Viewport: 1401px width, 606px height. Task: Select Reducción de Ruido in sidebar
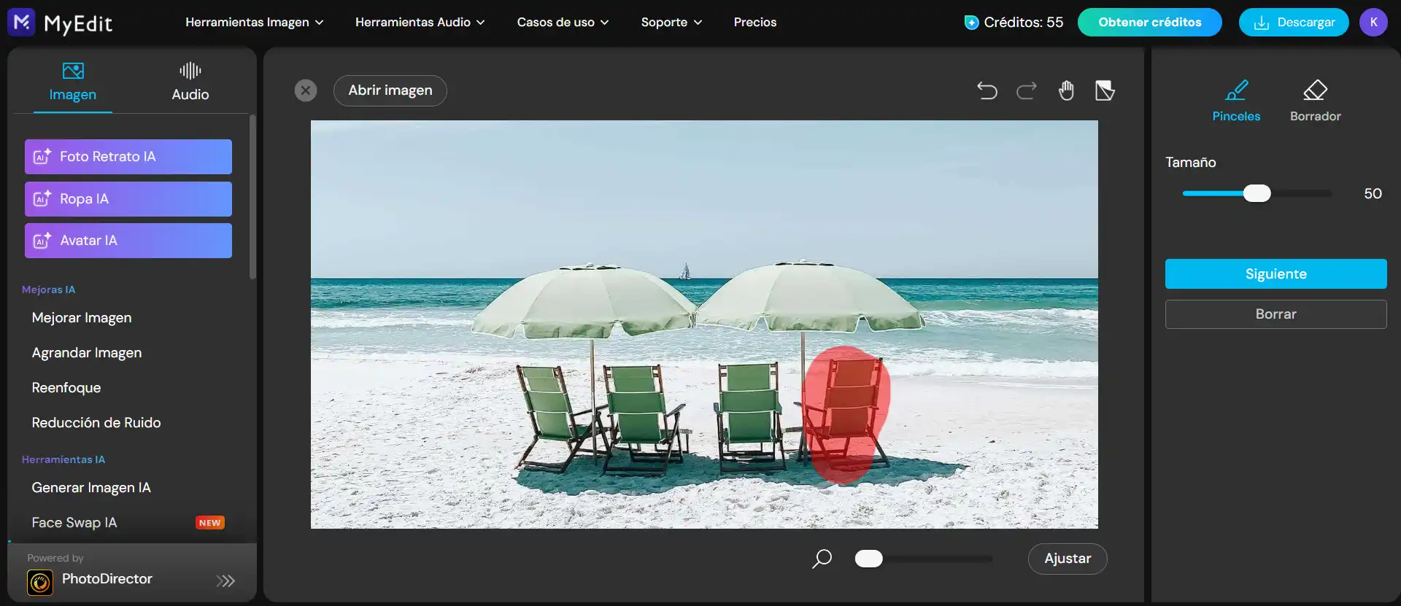point(96,423)
